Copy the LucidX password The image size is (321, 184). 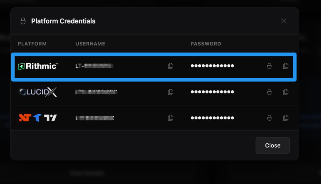tap(286, 92)
